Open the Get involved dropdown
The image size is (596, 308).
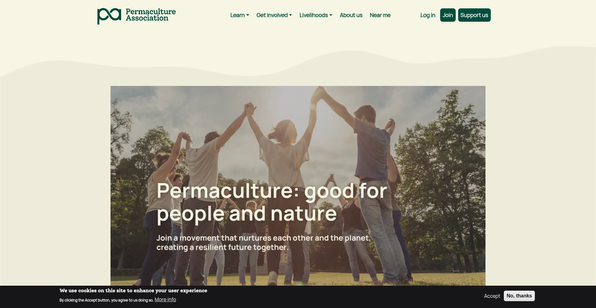[274, 15]
